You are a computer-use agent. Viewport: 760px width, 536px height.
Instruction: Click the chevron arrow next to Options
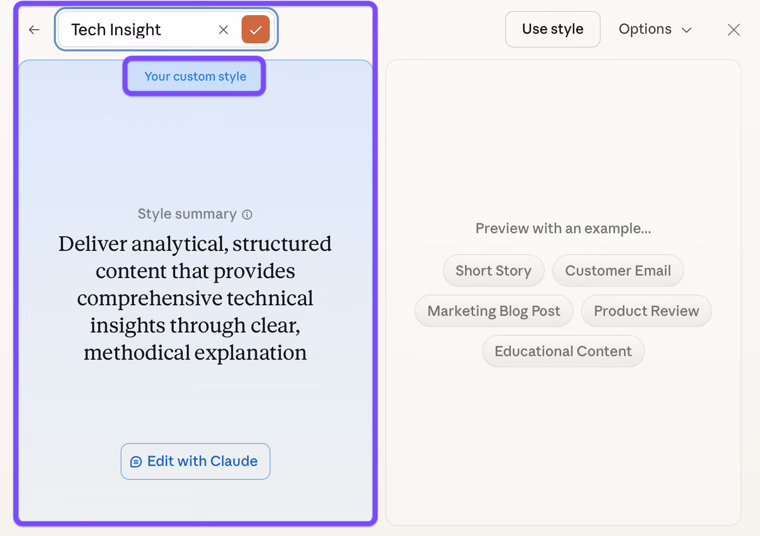tap(687, 30)
